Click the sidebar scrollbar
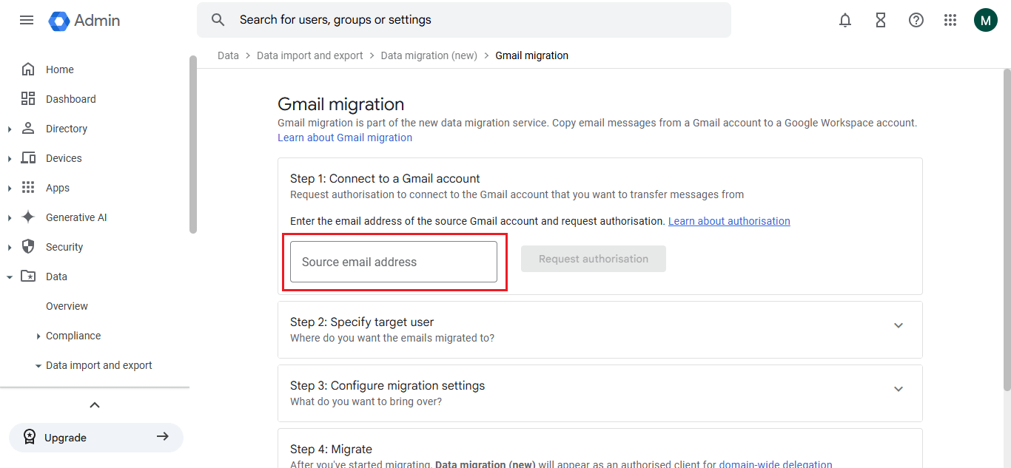 tap(193, 144)
